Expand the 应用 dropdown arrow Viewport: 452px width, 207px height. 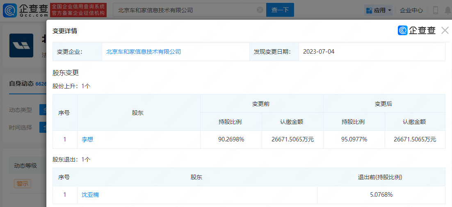[x=390, y=10]
